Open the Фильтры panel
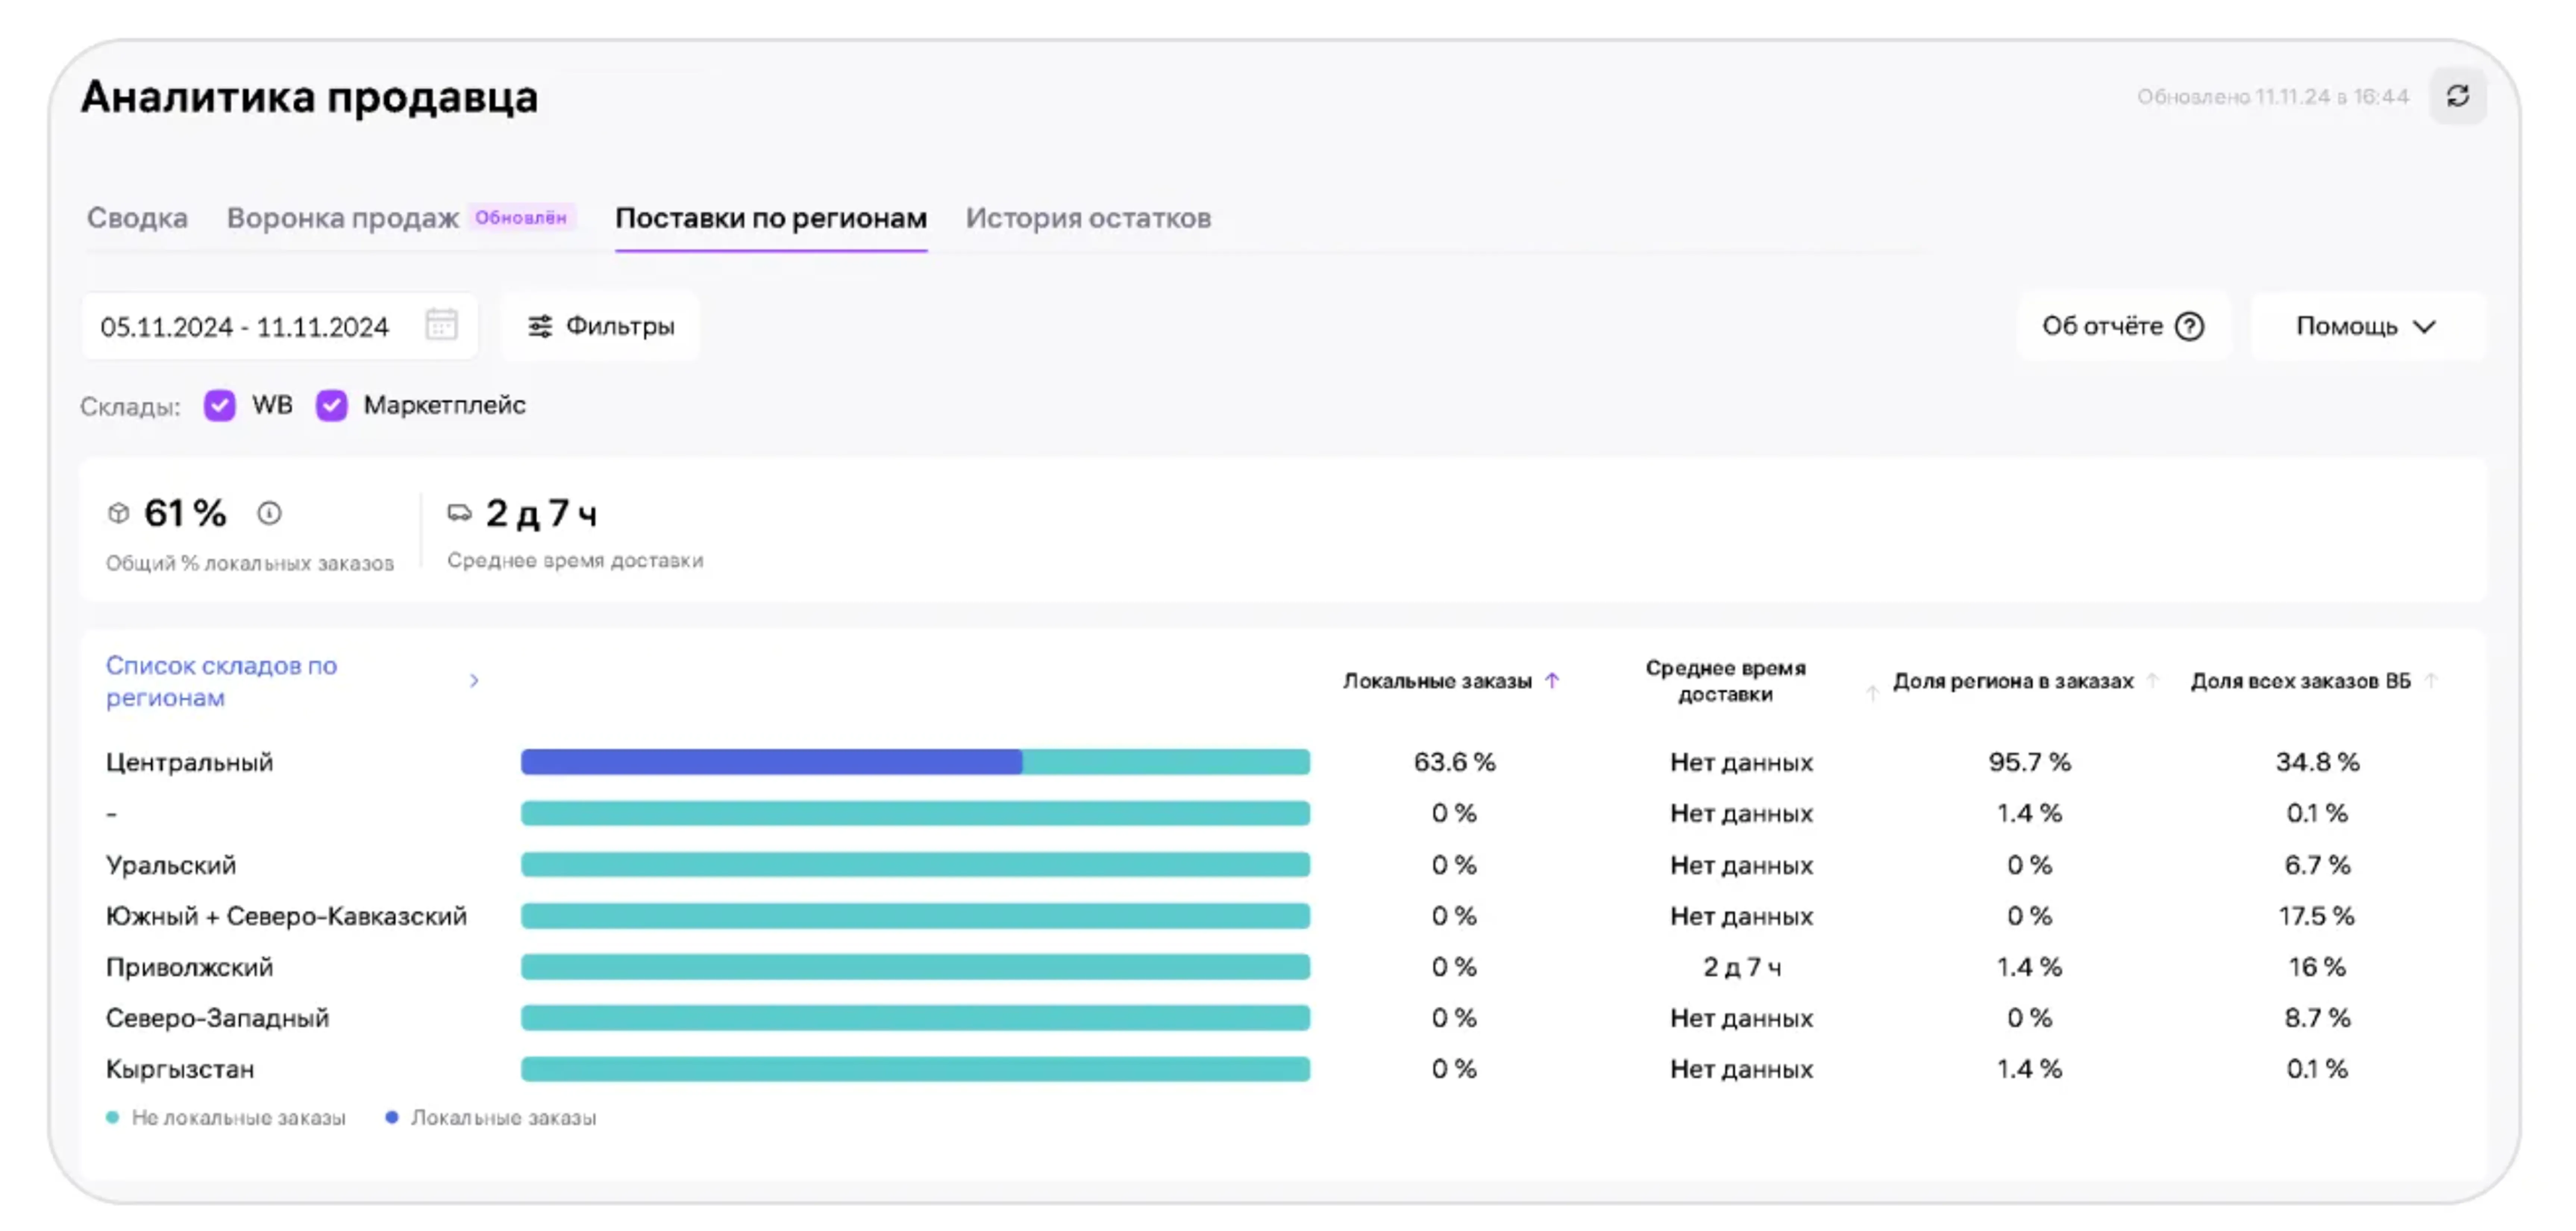This screenshot has width=2576, height=1231. [601, 326]
